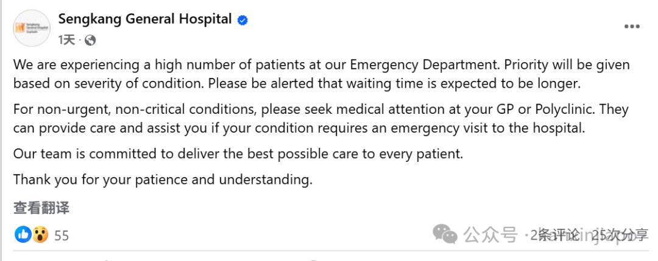The width and height of the screenshot is (658, 261).
Task: Click the Thank you for your patience line
Action: [x=163, y=179]
